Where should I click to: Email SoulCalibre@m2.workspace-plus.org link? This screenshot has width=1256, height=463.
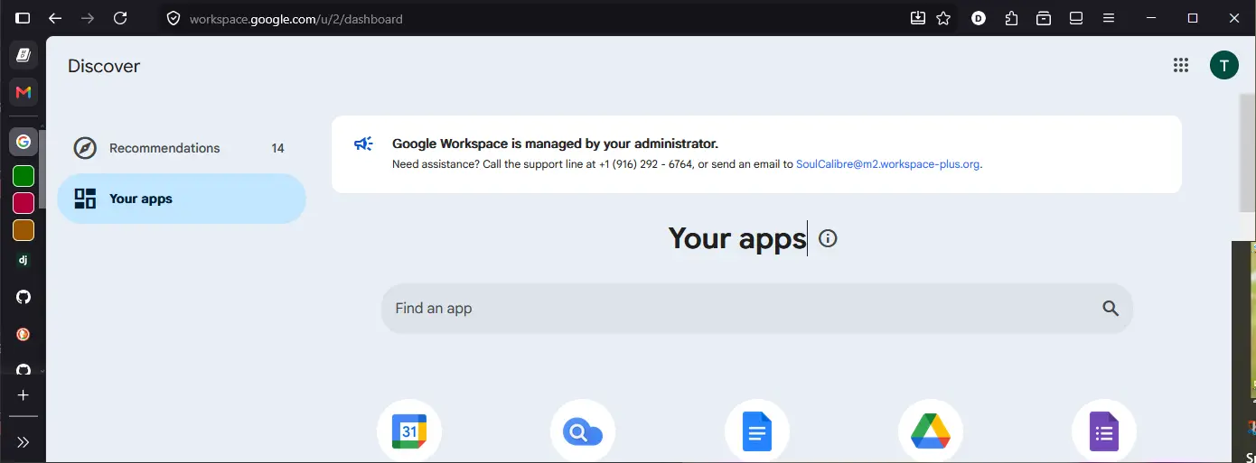pos(887,164)
